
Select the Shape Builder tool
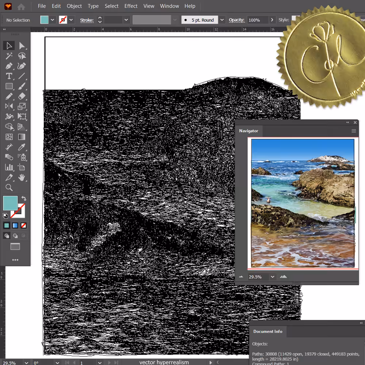point(9,127)
